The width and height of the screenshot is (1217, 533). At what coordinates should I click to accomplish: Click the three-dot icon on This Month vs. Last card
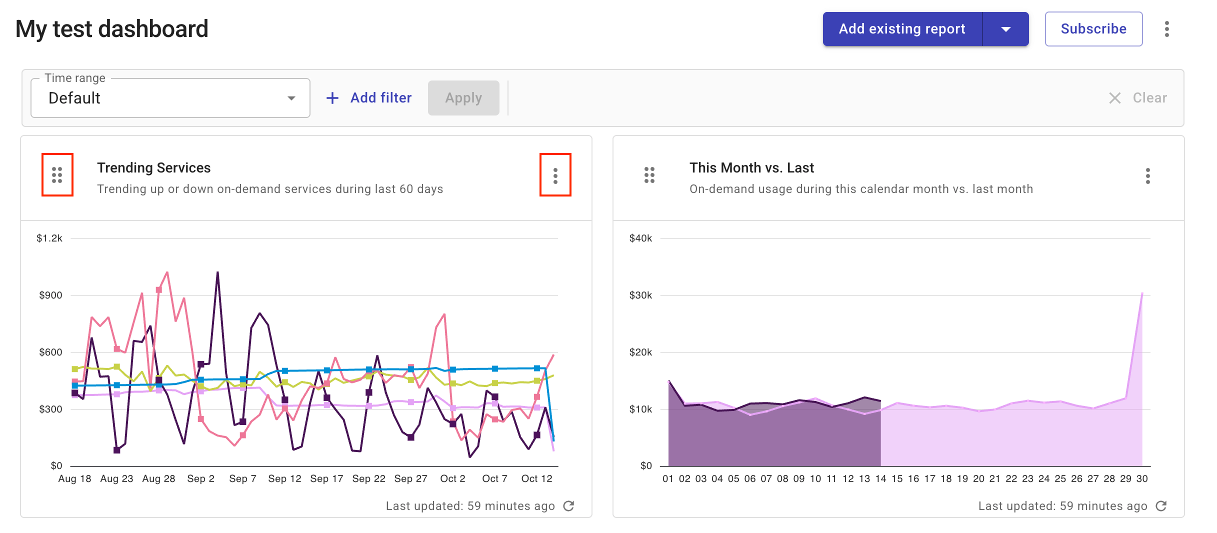coord(1148,175)
